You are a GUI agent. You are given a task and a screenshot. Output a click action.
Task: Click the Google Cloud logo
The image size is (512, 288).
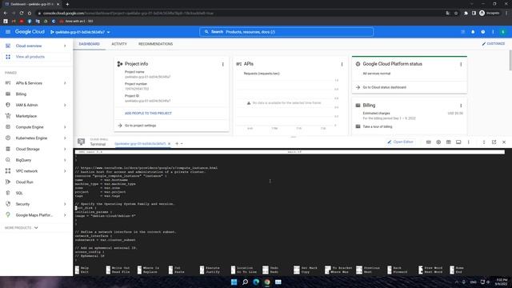point(30,32)
